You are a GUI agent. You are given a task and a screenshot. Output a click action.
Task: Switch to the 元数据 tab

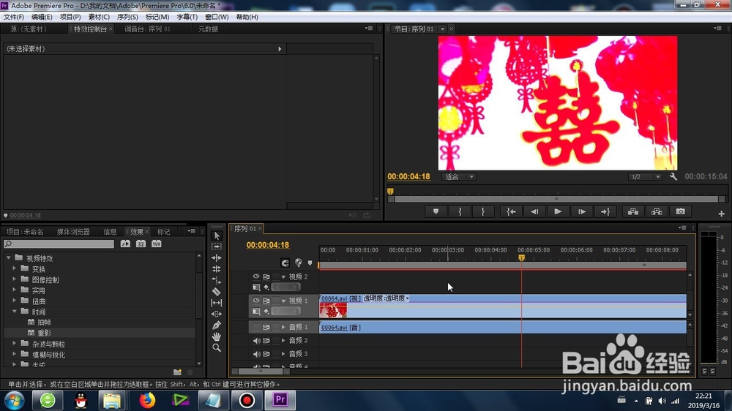pos(208,29)
